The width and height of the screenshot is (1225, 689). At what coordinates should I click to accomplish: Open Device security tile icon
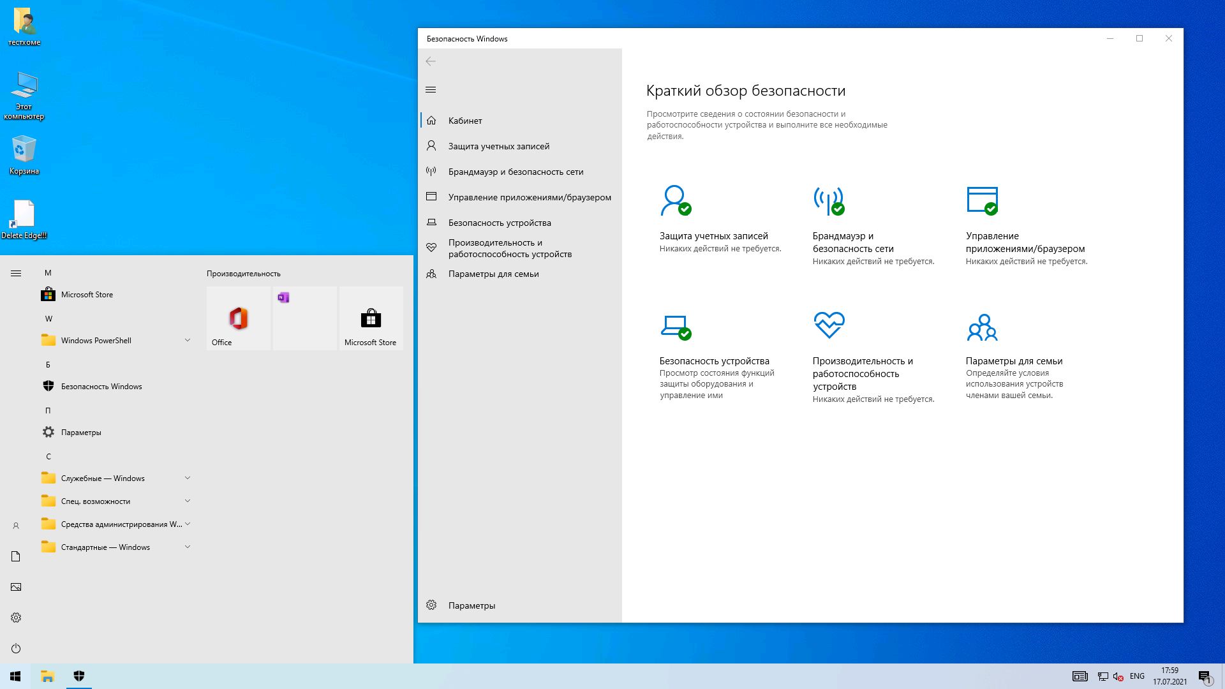coord(675,326)
